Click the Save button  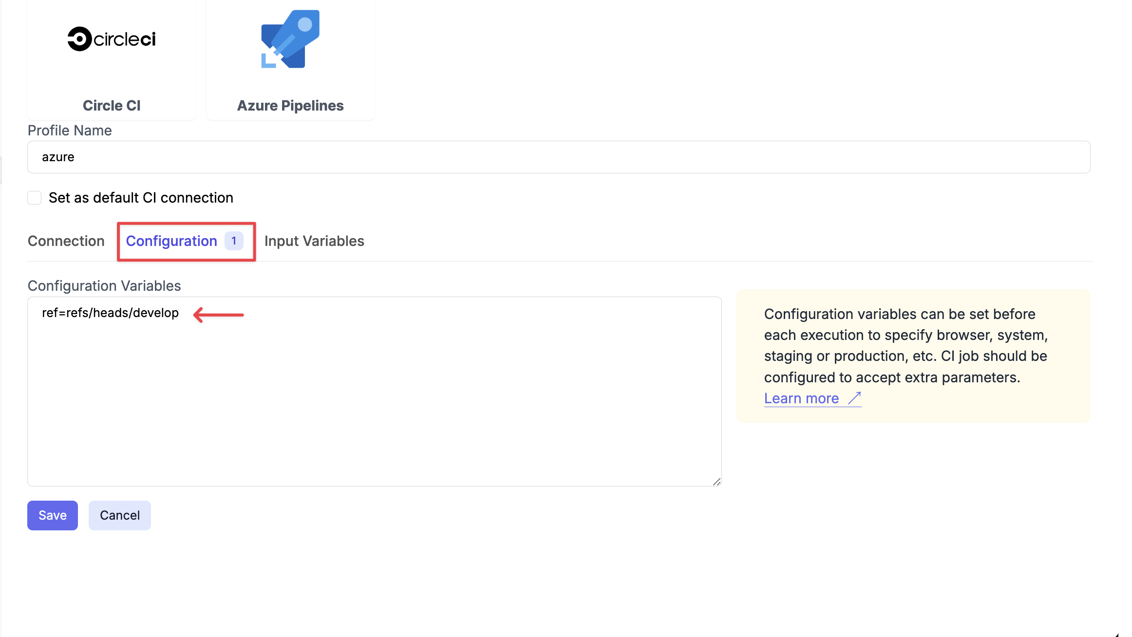[x=52, y=515]
